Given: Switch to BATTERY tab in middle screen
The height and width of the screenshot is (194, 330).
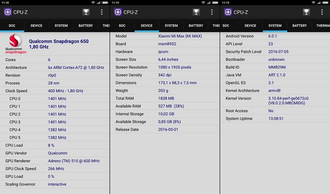Looking at the screenshot, I should [x=196, y=25].
